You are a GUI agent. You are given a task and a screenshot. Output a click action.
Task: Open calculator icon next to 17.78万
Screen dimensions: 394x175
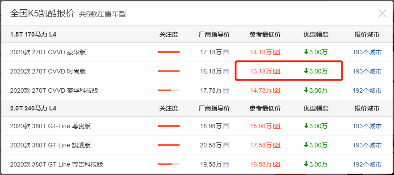pos(226,90)
